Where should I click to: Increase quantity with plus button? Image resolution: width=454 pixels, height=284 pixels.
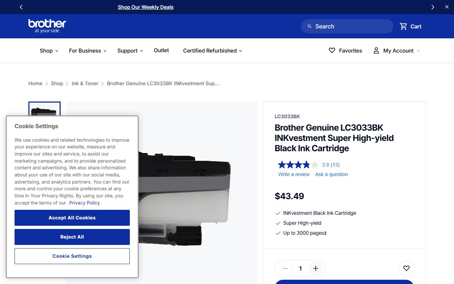(x=316, y=268)
